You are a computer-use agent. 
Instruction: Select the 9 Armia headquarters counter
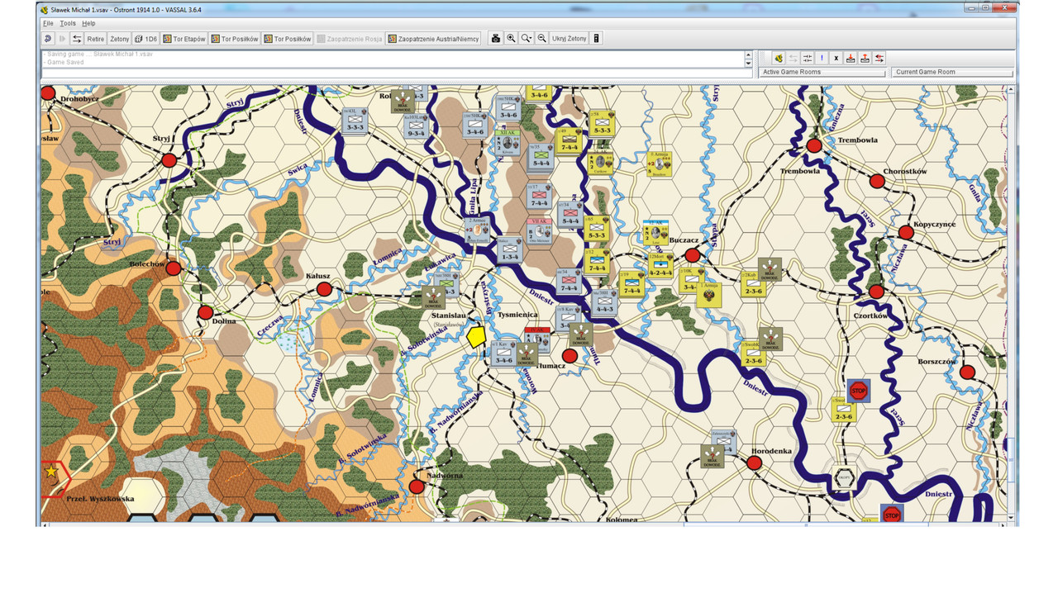coord(659,164)
